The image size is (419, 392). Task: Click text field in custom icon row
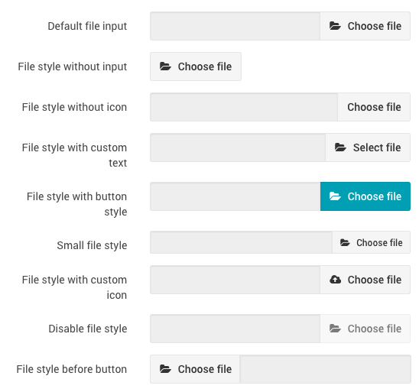click(x=235, y=280)
